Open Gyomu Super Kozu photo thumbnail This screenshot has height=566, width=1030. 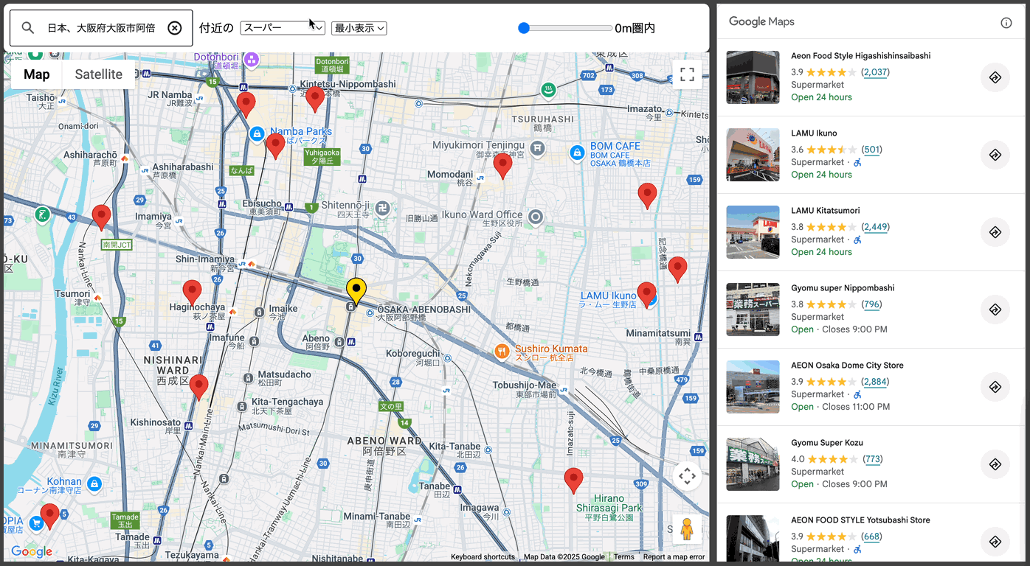point(753,464)
